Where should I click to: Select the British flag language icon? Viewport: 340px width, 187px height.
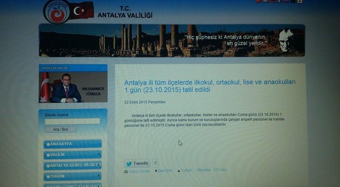[x=265, y=1]
